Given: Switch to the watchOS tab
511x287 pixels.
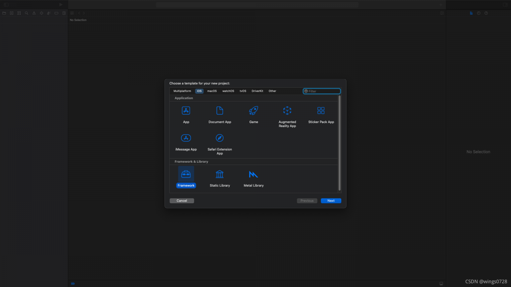Looking at the screenshot, I should [228, 91].
